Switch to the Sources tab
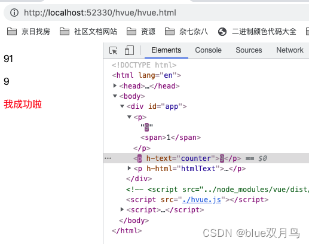Viewport: 309px width, 244px height. click(249, 50)
